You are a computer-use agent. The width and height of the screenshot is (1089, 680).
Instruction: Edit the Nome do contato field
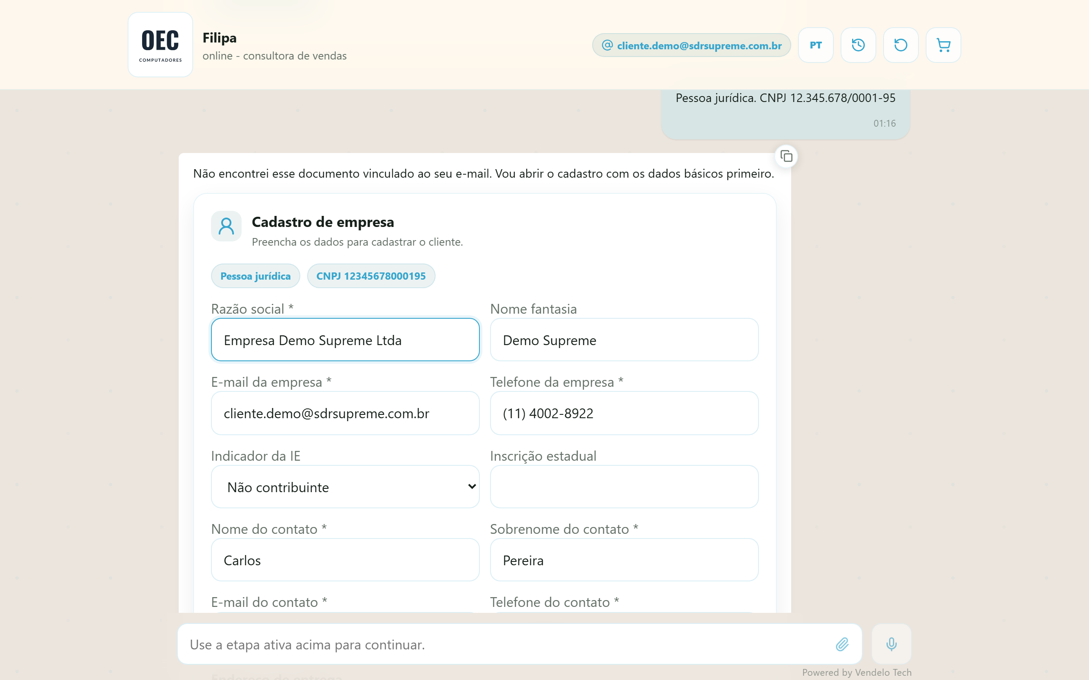pos(345,560)
